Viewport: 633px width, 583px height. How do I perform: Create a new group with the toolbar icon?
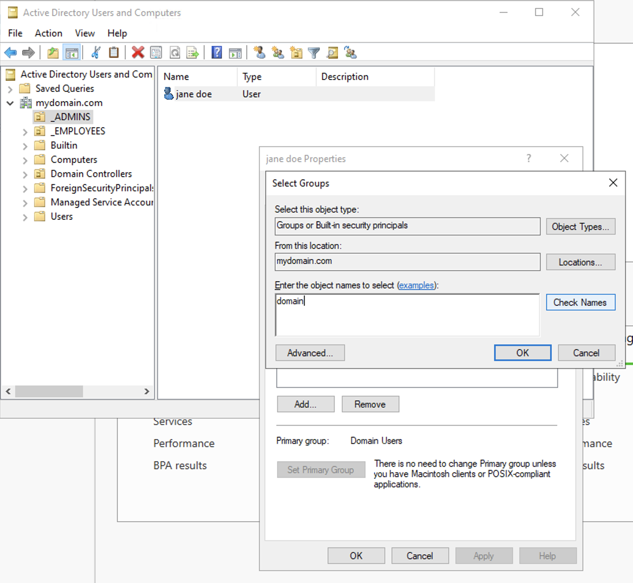[278, 53]
